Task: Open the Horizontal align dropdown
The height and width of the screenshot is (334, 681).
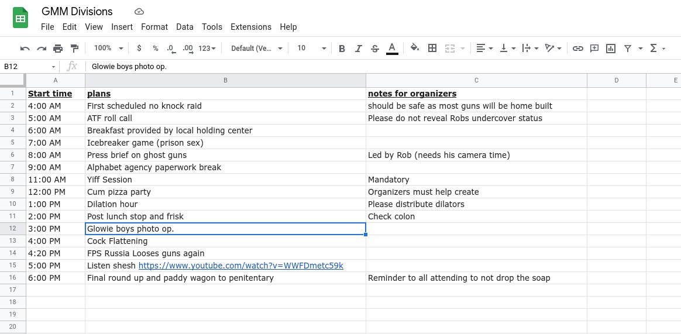Action: [x=484, y=48]
